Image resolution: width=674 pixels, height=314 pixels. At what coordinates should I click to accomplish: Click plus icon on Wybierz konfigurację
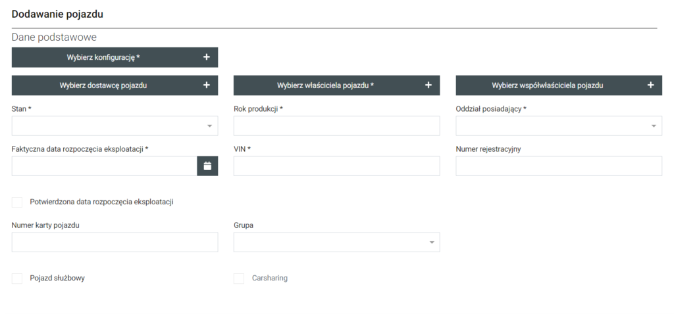click(206, 57)
